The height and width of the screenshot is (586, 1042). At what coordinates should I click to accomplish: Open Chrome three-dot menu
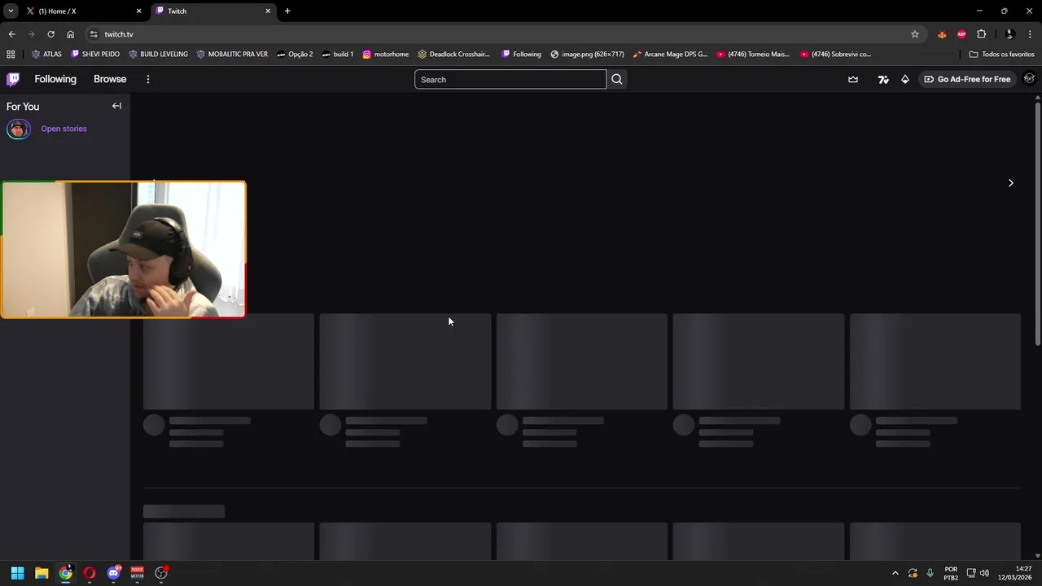point(1030,34)
